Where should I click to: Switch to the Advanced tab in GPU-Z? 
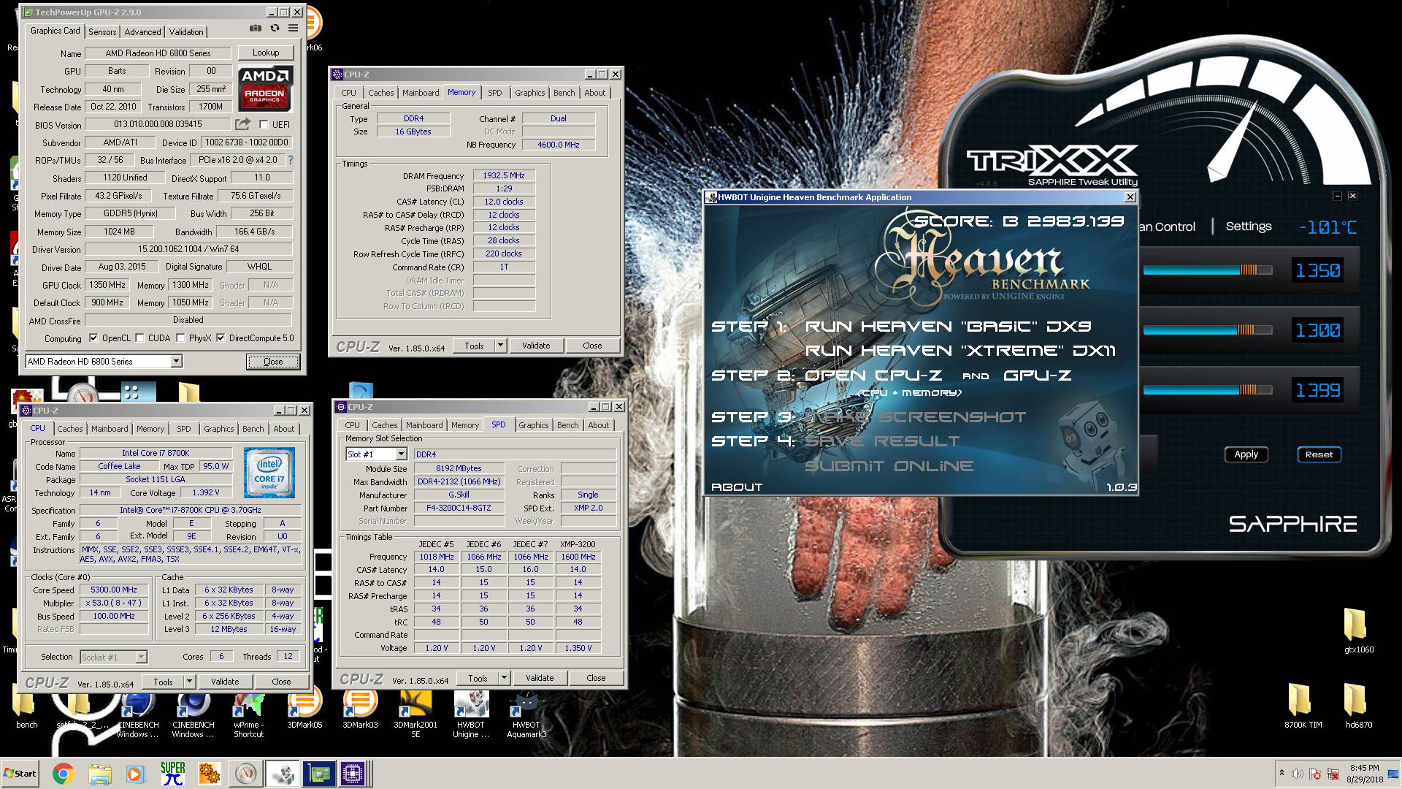(x=142, y=32)
